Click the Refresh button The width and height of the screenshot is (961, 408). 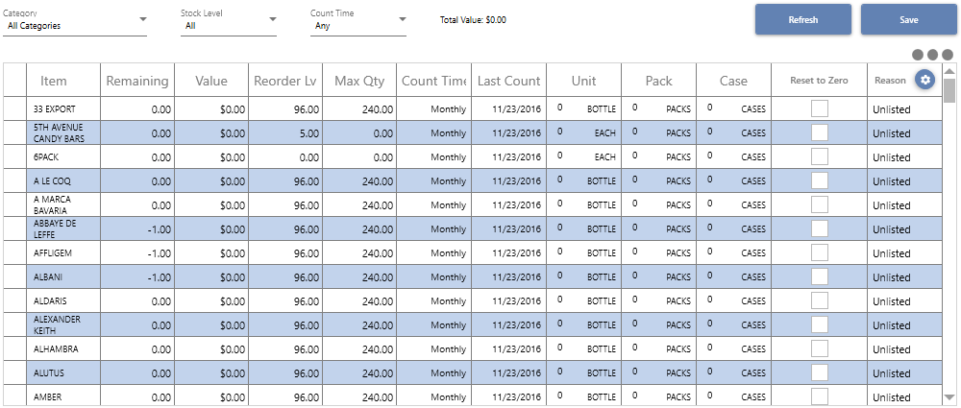pos(802,19)
